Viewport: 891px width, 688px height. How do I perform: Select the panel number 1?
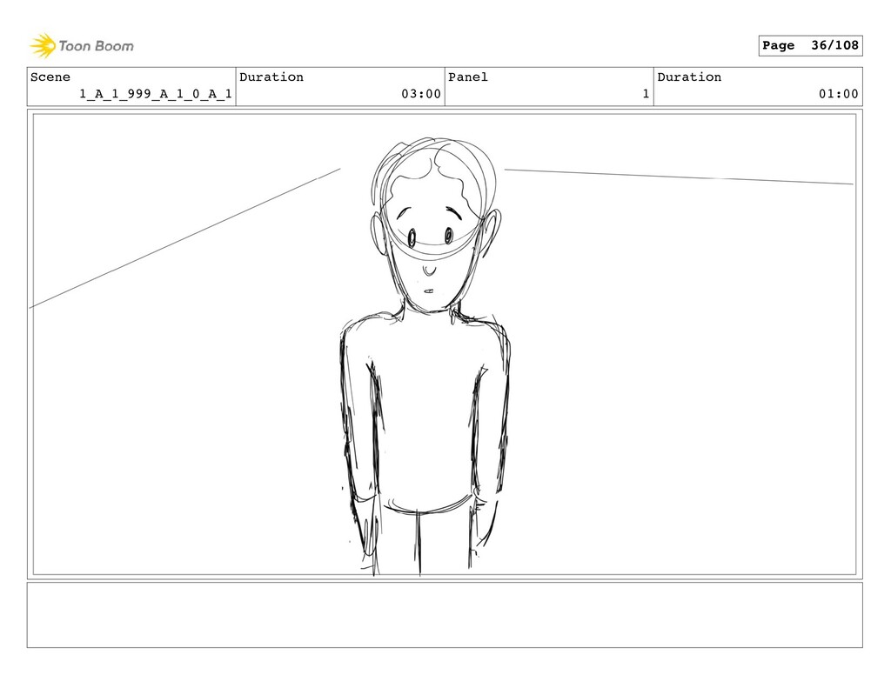pyautogui.click(x=646, y=94)
